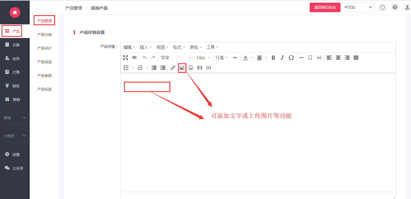411x199 pixels.
Task: Click the insert image icon in the editor toolbar
Action: point(182,68)
